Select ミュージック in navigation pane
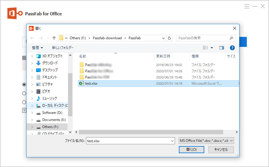 pyautogui.click(x=49, y=99)
